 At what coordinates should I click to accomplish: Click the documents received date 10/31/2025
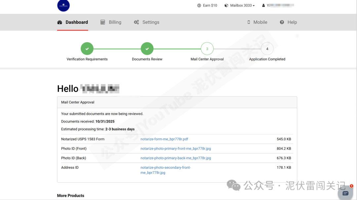click(x=105, y=121)
